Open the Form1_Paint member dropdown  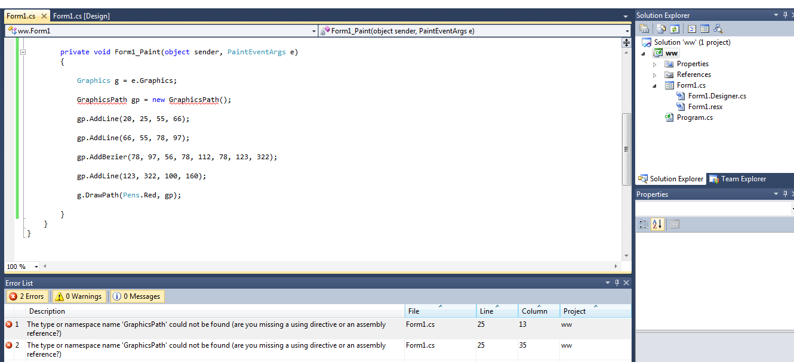tap(627, 31)
